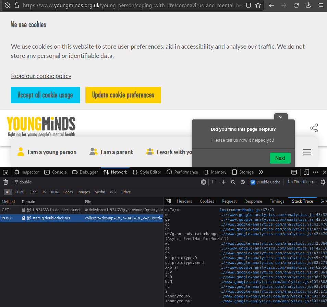
Task: Go back with the browser back arrow
Action: coord(271,5)
